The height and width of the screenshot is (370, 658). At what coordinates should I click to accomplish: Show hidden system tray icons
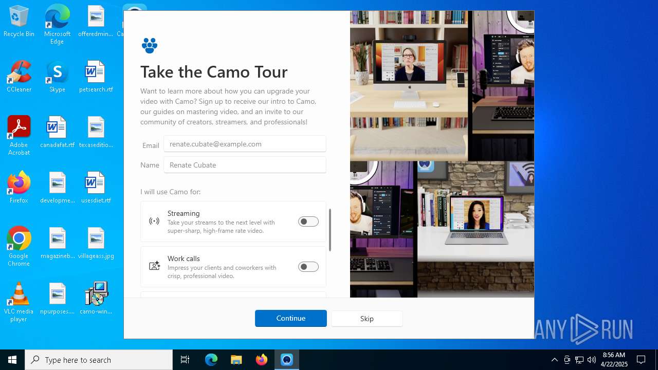(x=554, y=360)
